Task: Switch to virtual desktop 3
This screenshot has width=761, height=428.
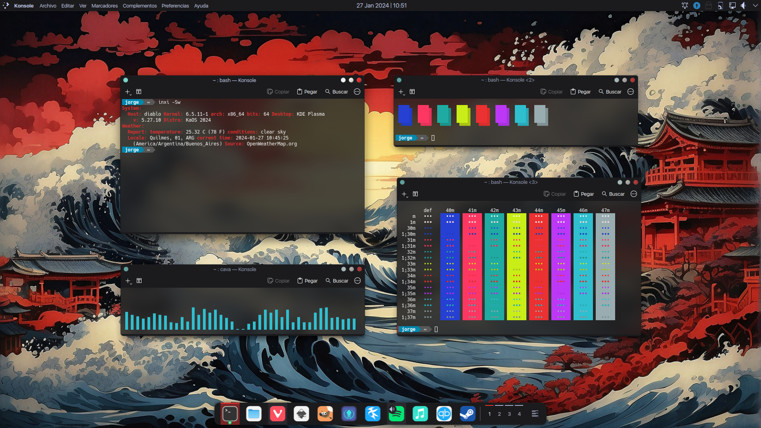Action: (509, 414)
